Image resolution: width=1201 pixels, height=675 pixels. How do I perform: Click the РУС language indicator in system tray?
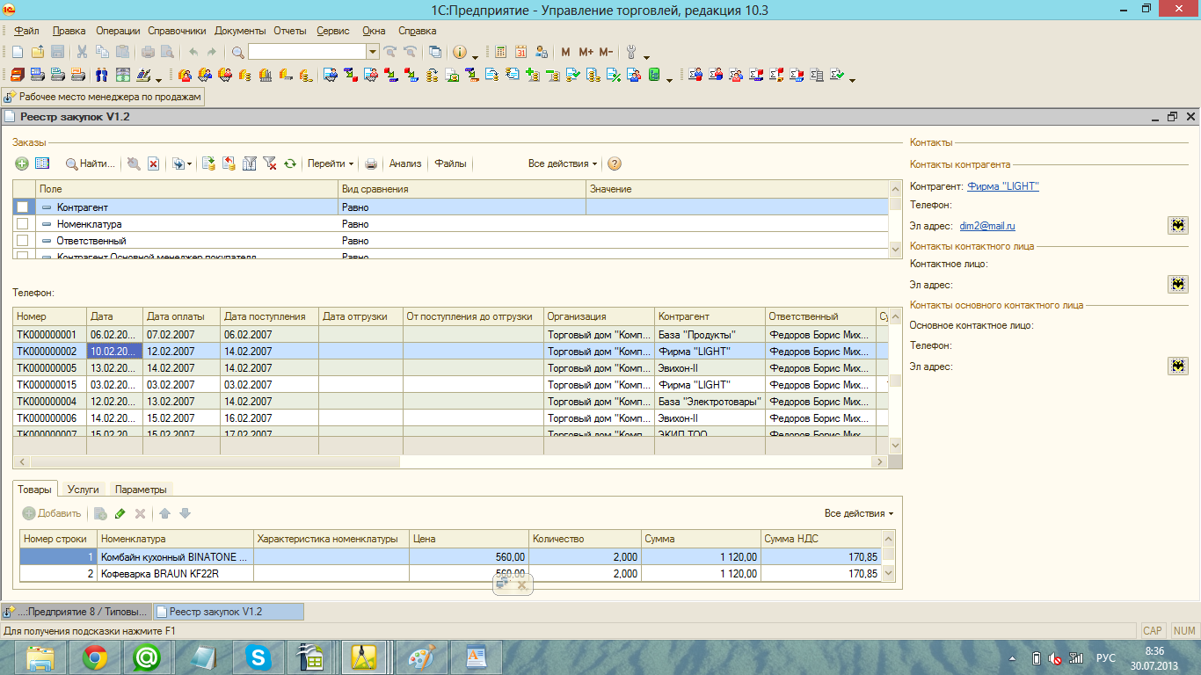1105,658
